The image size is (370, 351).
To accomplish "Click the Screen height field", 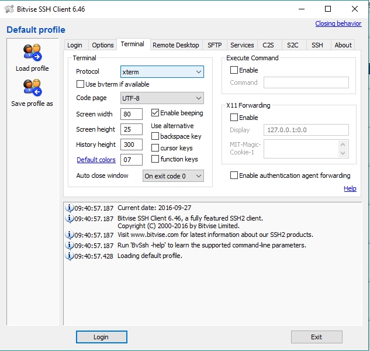I will (132, 129).
